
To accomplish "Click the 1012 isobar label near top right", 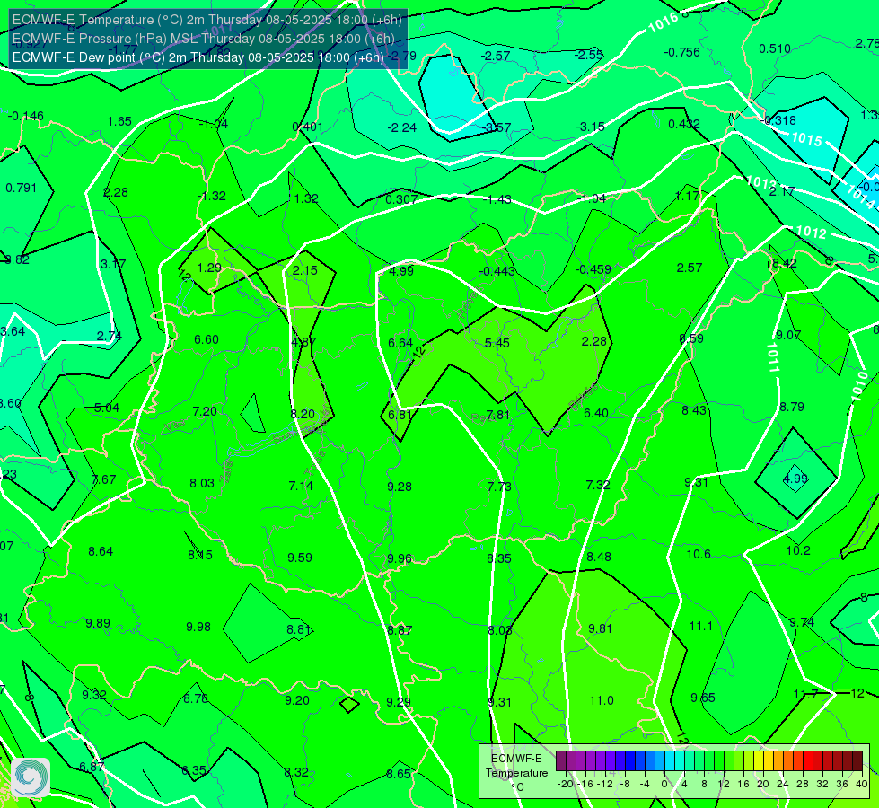I will click(811, 232).
